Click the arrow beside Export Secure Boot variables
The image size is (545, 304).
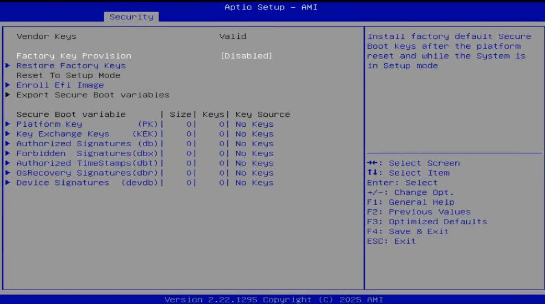tap(8, 95)
